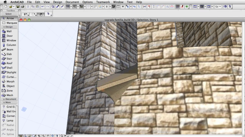The height and width of the screenshot is (137, 245).
Task: Open the Teamwork menu
Action: click(x=103, y=2)
